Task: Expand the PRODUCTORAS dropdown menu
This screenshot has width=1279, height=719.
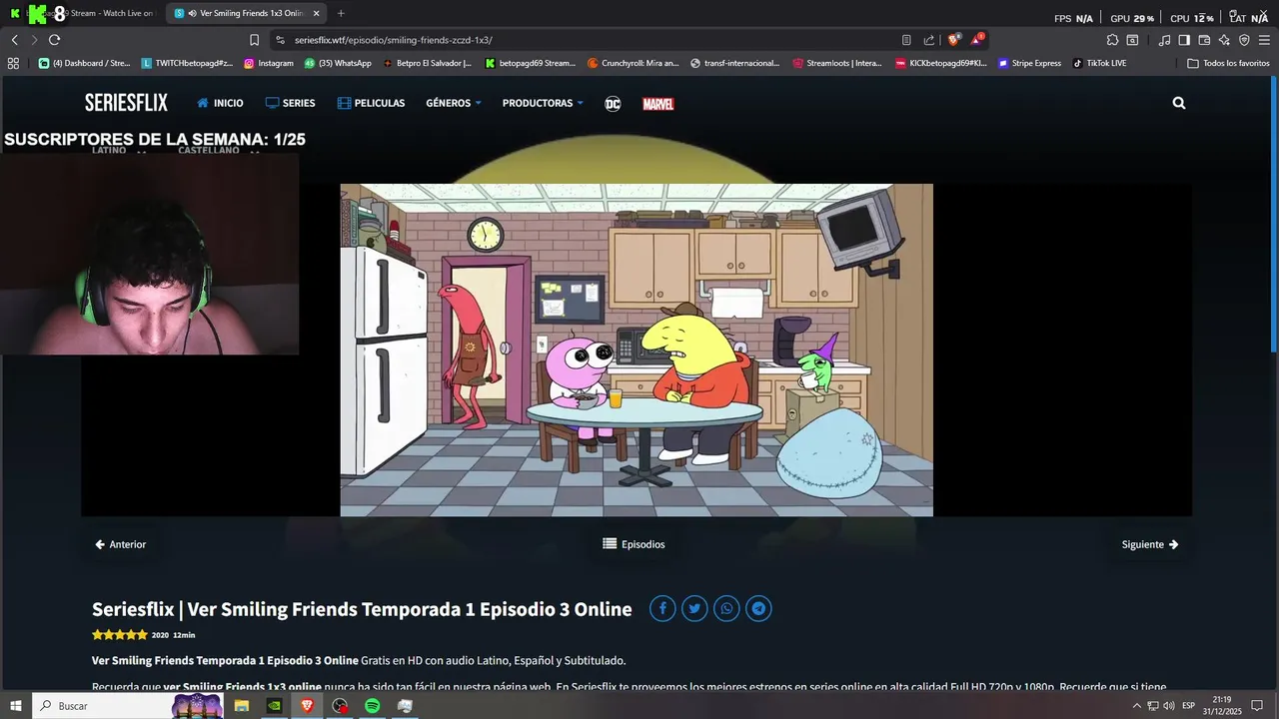Action: (x=543, y=103)
